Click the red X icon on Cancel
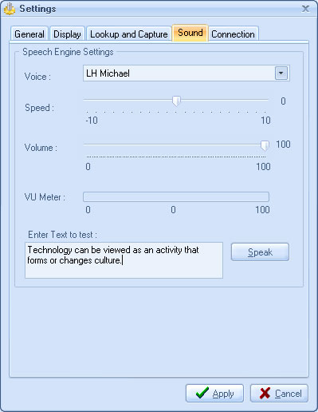 click(265, 393)
